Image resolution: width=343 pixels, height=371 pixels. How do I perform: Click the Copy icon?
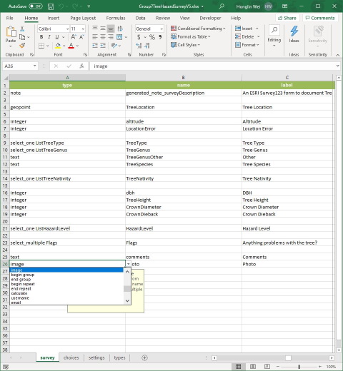tap(22, 37)
